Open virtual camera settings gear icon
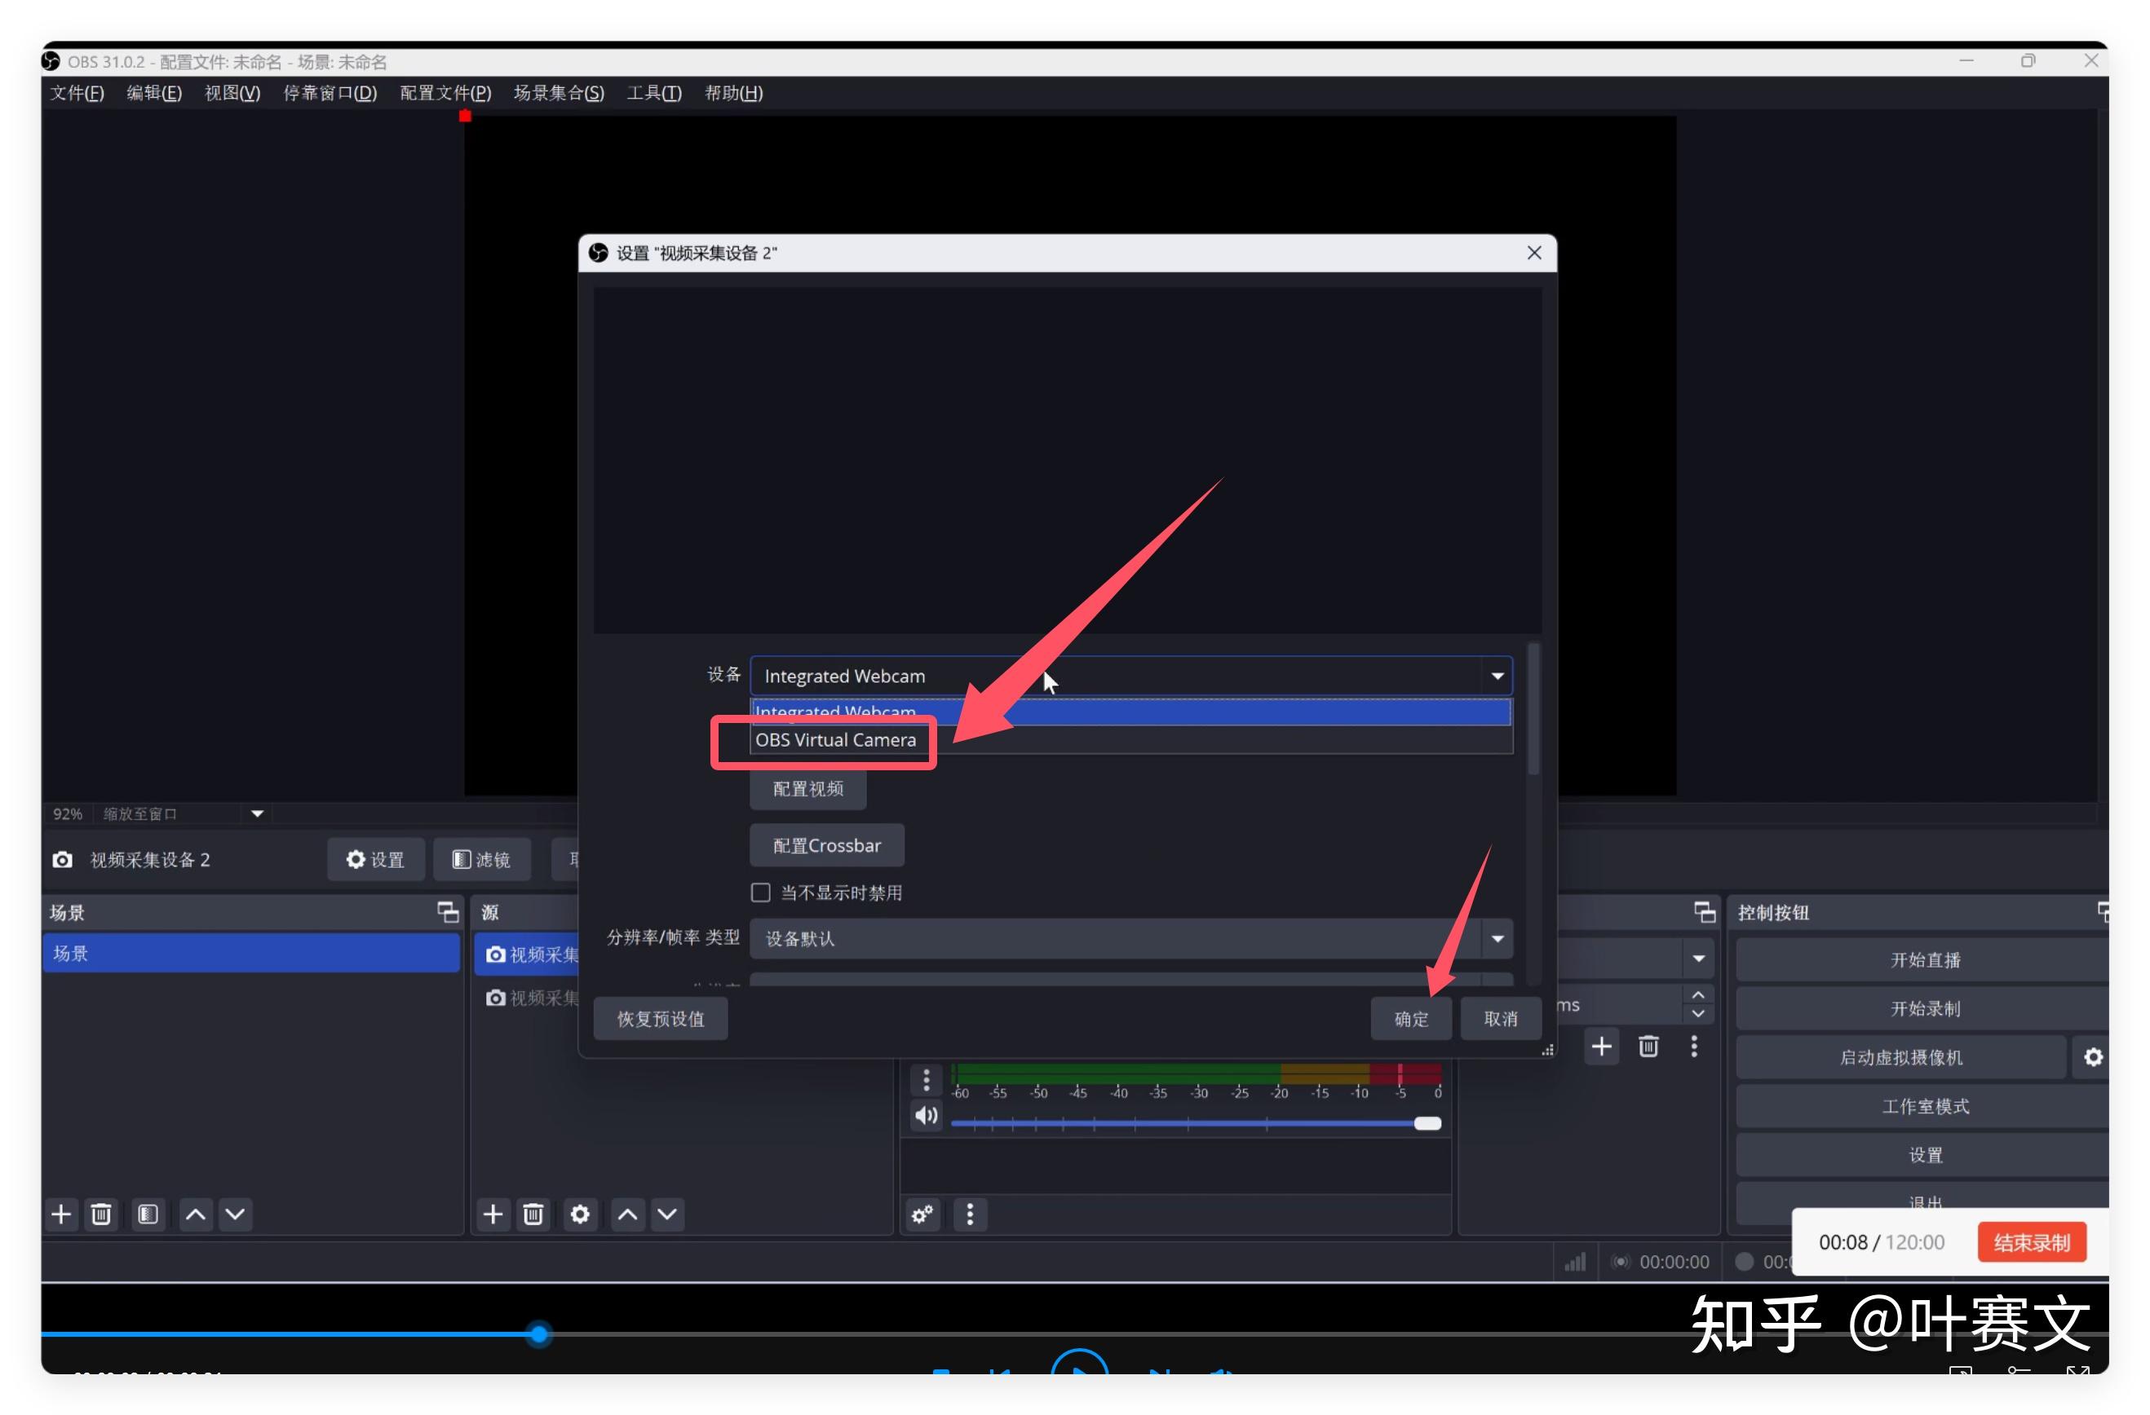This screenshot has height=1415, width=2150. (2092, 1057)
